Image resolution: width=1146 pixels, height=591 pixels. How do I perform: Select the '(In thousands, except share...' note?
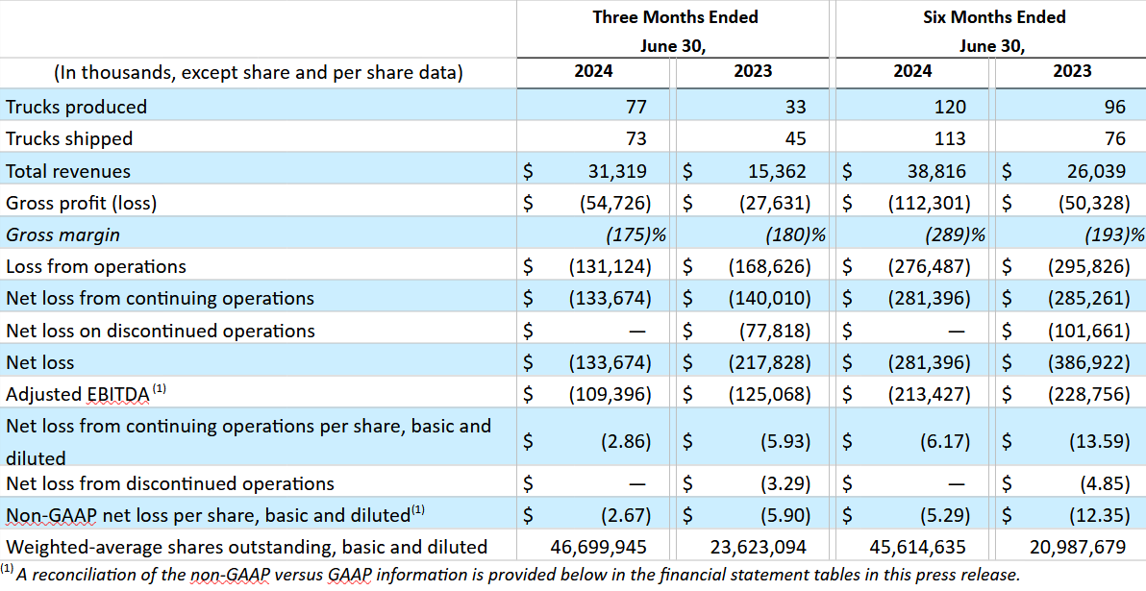tap(258, 73)
